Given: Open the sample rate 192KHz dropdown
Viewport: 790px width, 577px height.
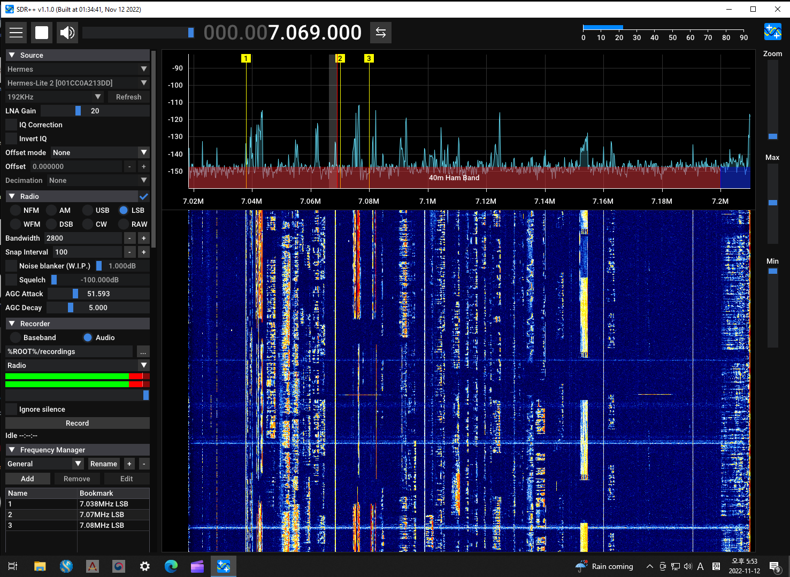Looking at the screenshot, I should coord(54,97).
